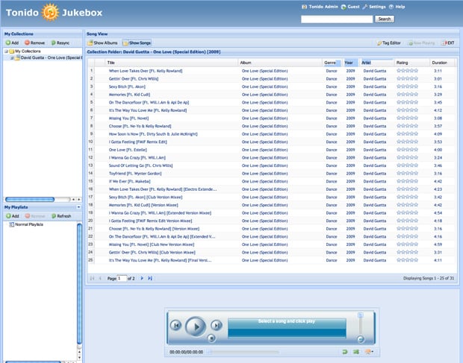Screen dimensions: 463x363
Task: Add a new collection
Action: [x=12, y=42]
